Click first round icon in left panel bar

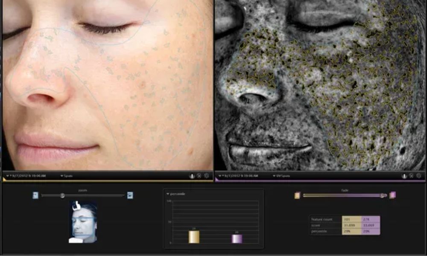click(x=192, y=176)
